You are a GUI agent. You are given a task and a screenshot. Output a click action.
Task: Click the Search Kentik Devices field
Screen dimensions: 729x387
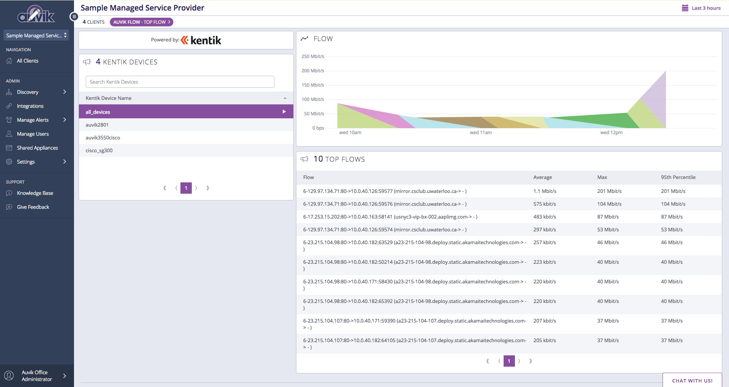pos(180,82)
